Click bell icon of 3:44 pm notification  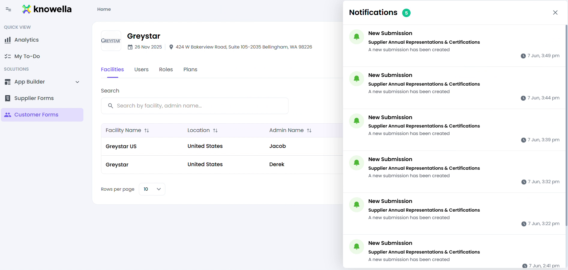point(357,79)
